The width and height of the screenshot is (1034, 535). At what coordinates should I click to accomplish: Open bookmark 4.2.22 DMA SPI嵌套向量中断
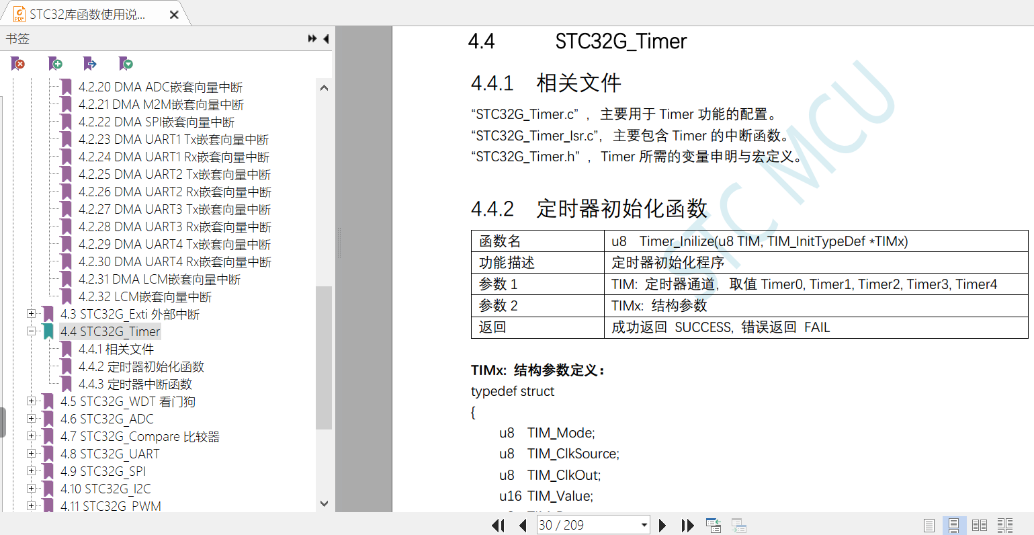[157, 122]
